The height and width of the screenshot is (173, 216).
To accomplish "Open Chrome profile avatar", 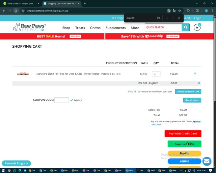I will (x=206, y=11).
